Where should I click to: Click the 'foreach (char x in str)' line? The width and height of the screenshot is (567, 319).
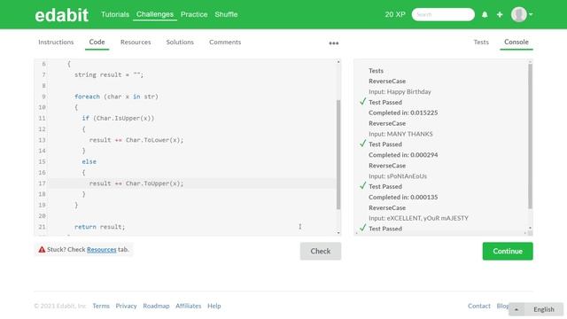[116, 97]
